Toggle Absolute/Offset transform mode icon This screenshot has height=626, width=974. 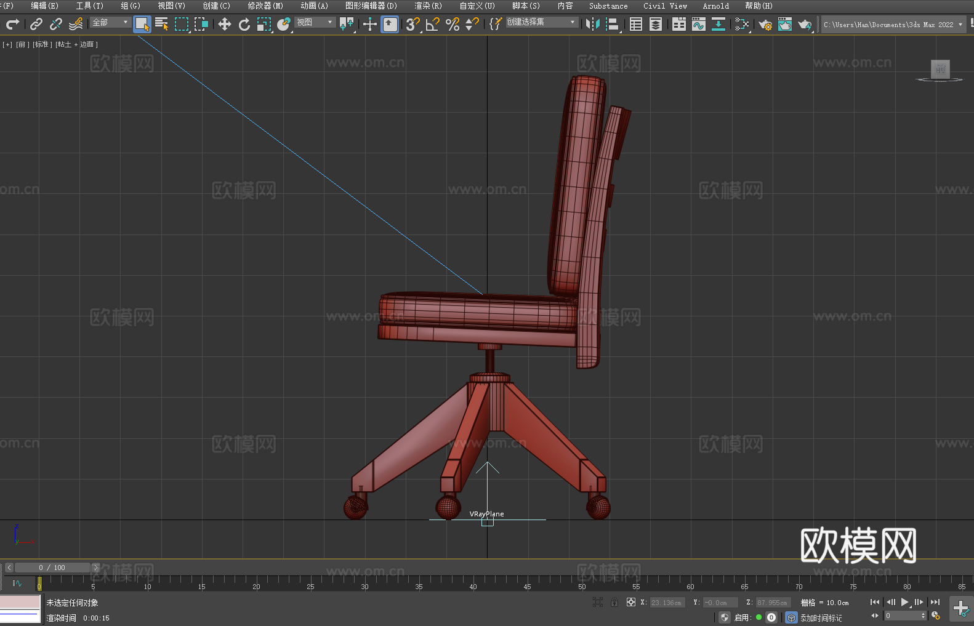coord(630,602)
